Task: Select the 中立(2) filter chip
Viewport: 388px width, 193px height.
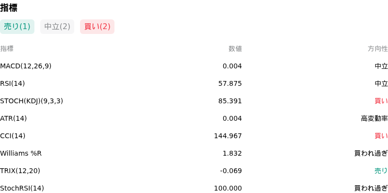Action: [57, 27]
